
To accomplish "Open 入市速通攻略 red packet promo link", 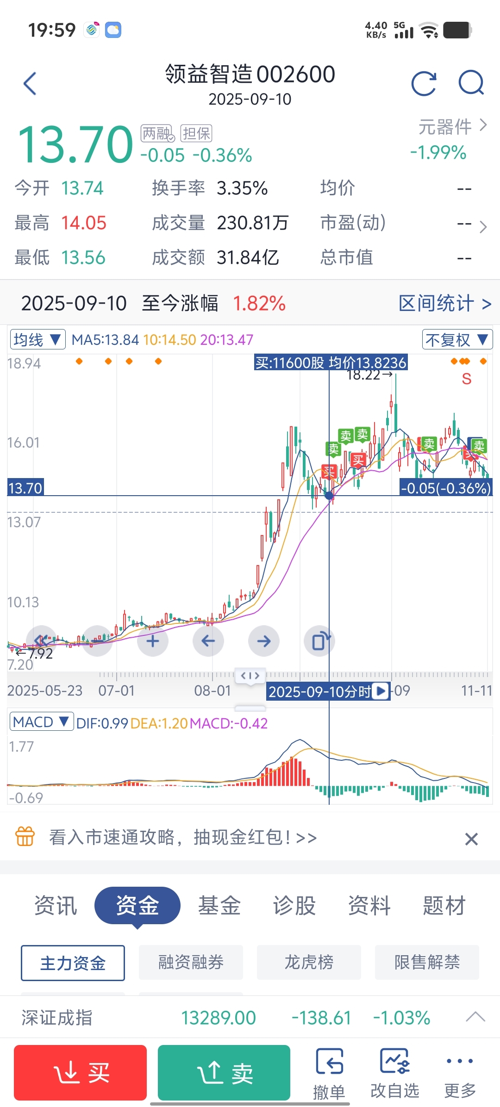I will 183,837.
